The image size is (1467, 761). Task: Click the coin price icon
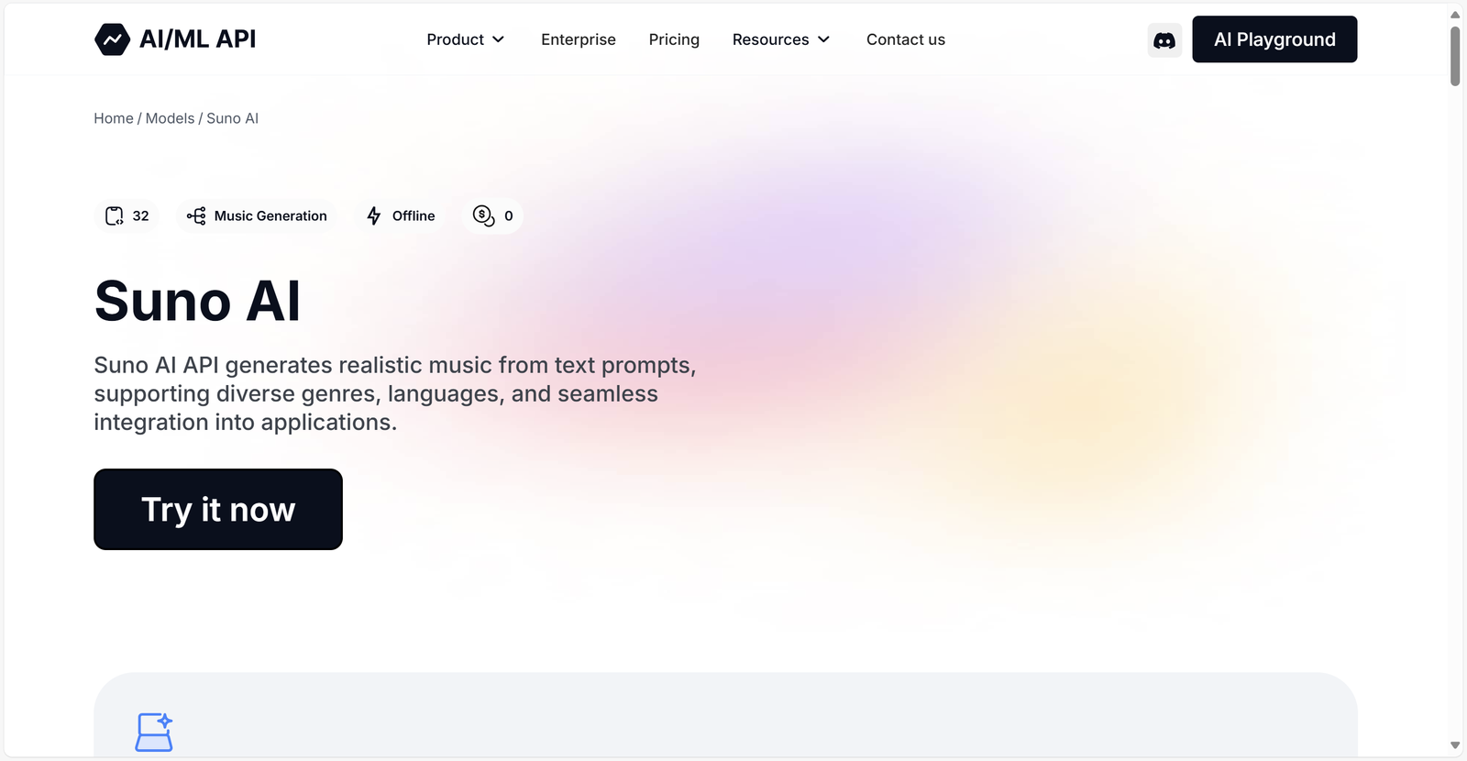coord(483,215)
